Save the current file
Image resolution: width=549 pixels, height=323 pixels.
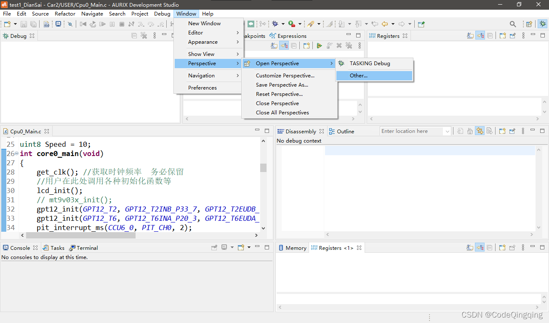[24, 24]
